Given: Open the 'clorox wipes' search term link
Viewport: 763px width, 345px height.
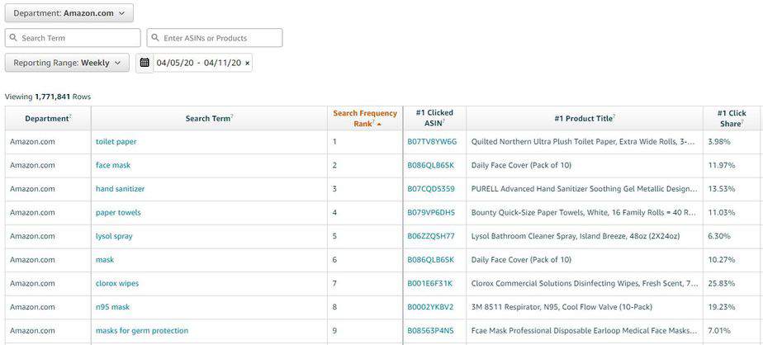Looking at the screenshot, I should tap(117, 283).
